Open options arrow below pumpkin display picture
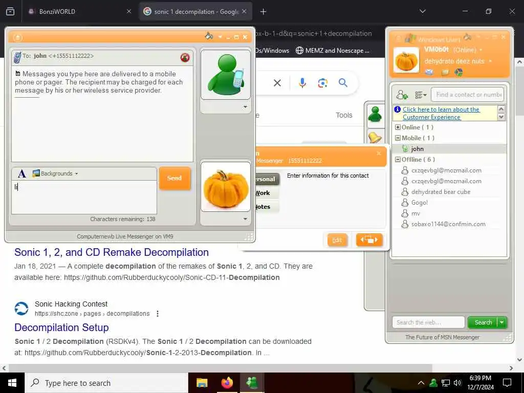524x393 pixels. click(x=245, y=219)
